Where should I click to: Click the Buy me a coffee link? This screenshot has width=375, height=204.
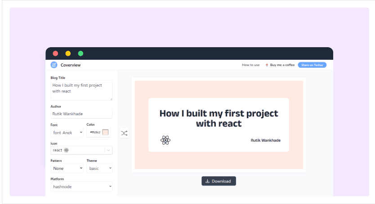point(283,65)
